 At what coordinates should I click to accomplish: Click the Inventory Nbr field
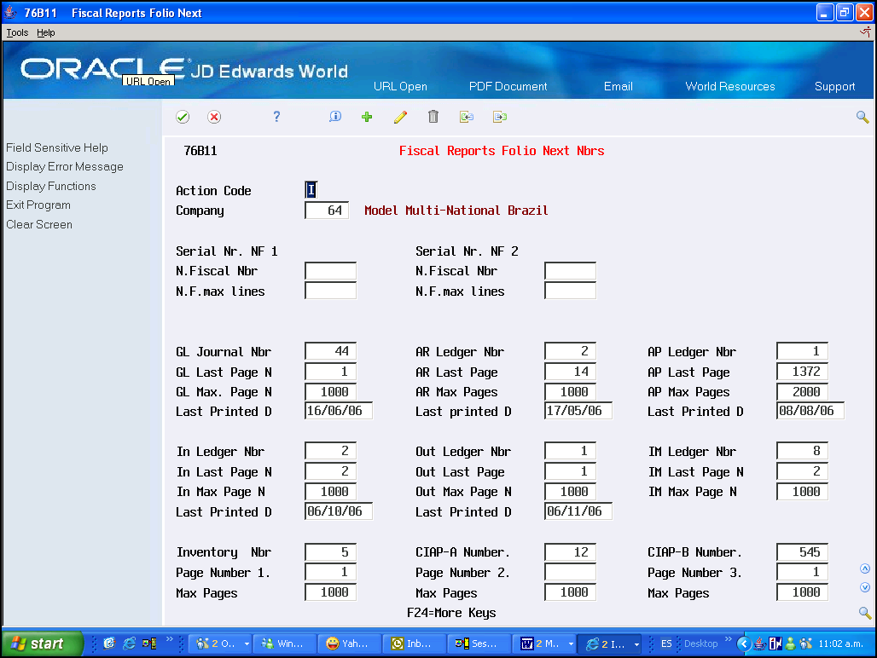[330, 551]
